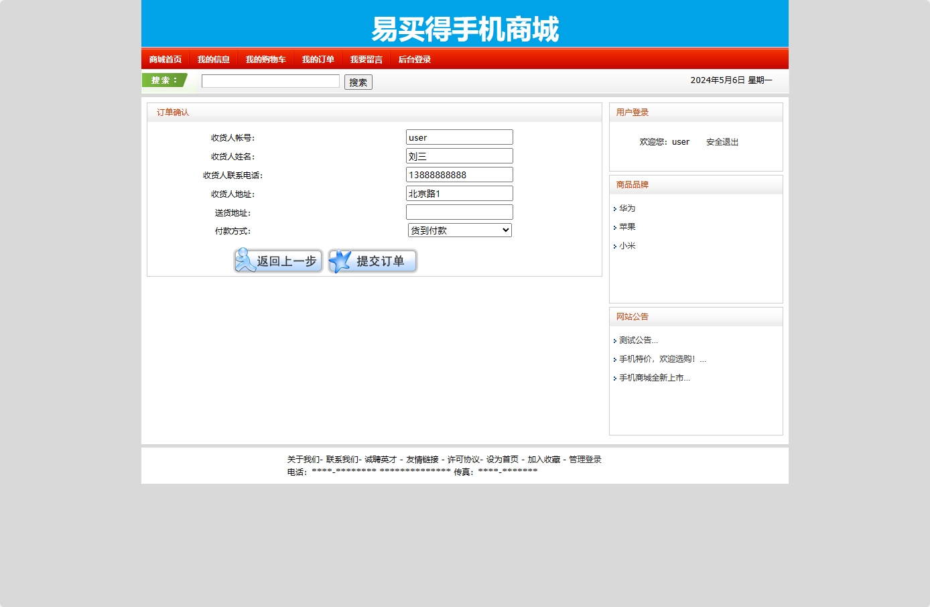Open the 我的订单 section
The height and width of the screenshot is (607, 930).
[x=317, y=59]
